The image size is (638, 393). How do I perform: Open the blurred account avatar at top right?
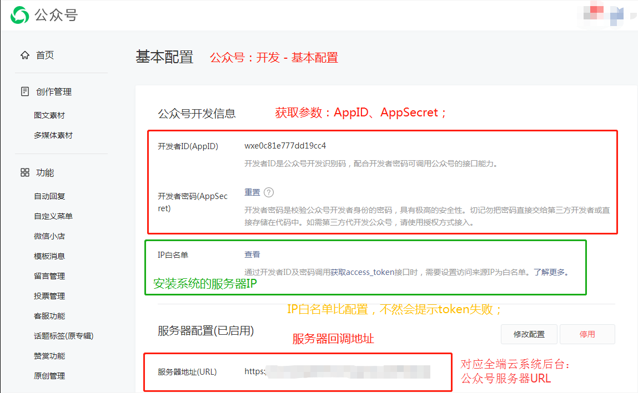click(x=604, y=14)
